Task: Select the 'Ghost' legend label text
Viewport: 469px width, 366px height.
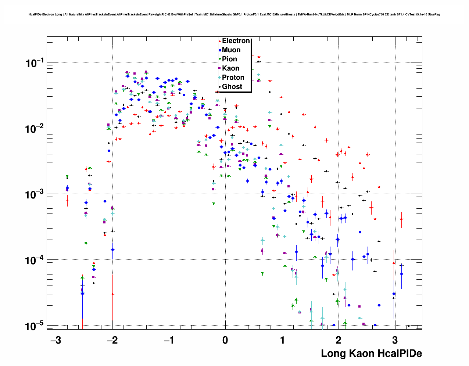Action: [x=232, y=87]
